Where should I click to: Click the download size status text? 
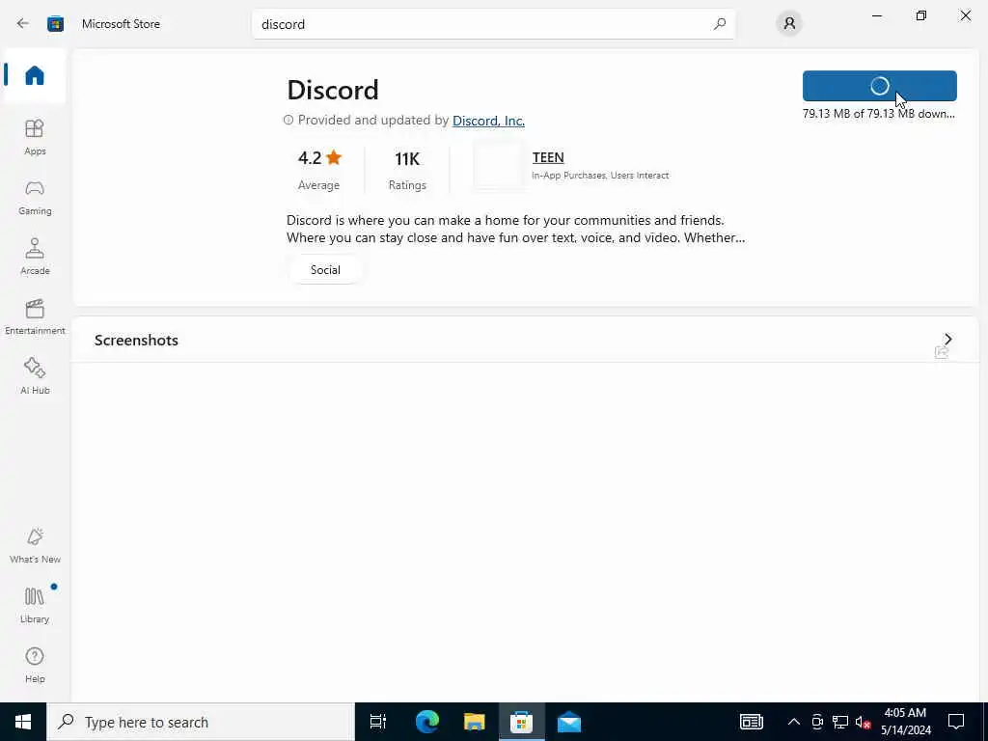pyautogui.click(x=878, y=114)
